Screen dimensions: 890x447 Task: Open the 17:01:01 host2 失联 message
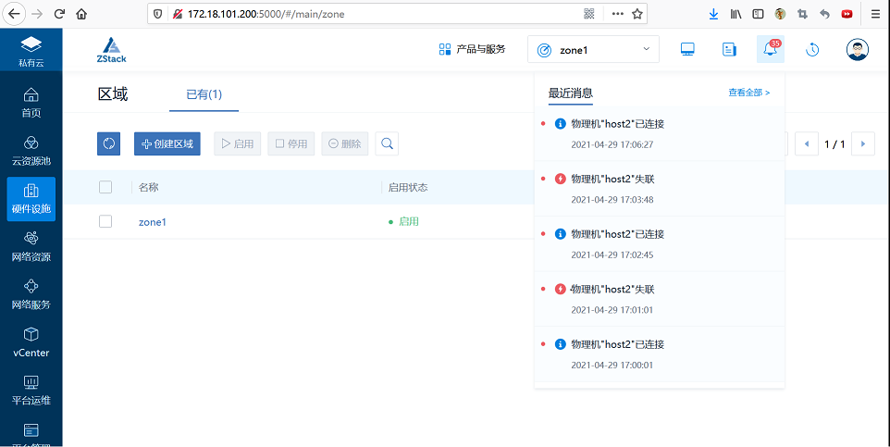660,299
